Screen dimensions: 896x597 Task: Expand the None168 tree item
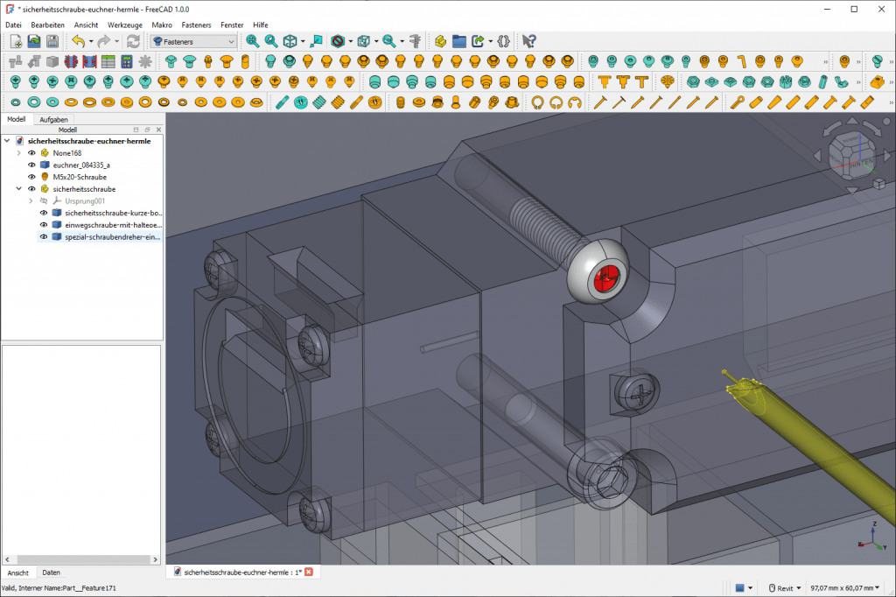[18, 153]
